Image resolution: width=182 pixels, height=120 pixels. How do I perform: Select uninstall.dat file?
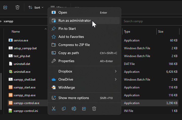pos(22,64)
